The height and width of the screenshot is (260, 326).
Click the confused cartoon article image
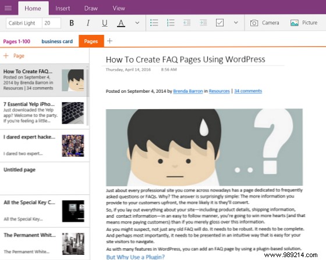[x=204, y=147]
